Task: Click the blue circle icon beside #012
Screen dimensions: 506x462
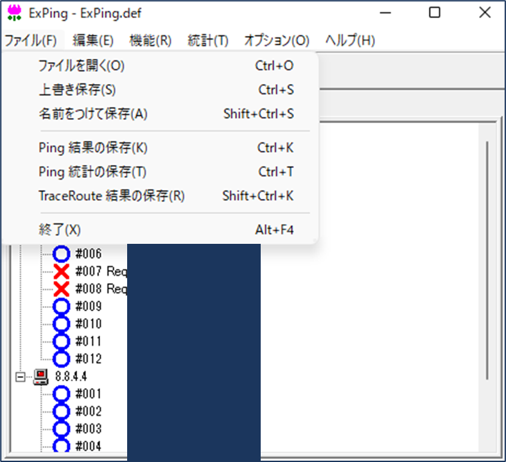Action: click(x=61, y=359)
